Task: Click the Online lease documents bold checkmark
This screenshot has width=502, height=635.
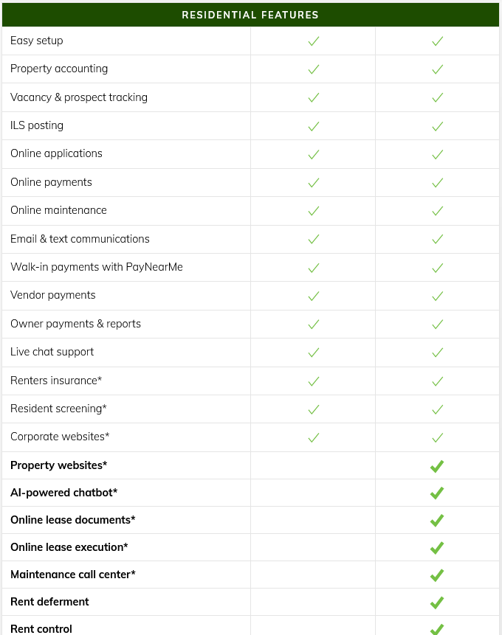Action: coord(437,521)
